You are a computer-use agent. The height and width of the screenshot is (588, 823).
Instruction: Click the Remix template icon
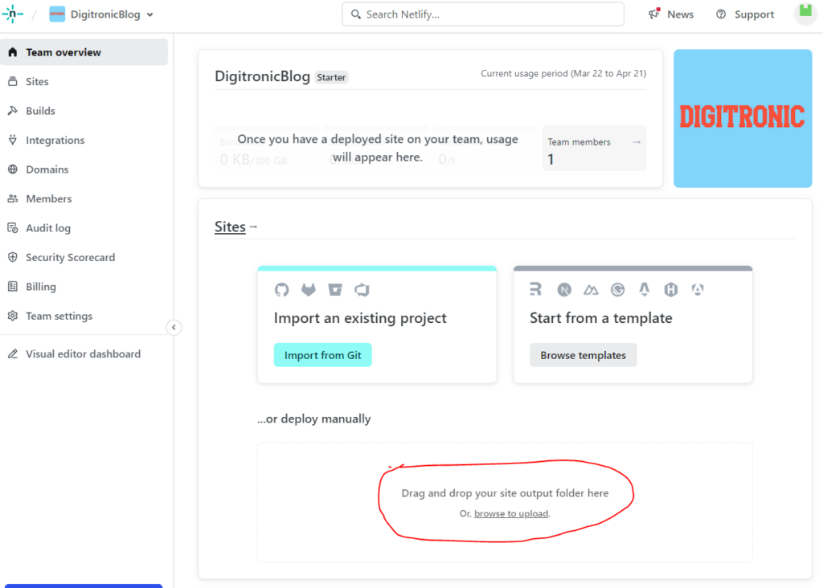tap(536, 289)
